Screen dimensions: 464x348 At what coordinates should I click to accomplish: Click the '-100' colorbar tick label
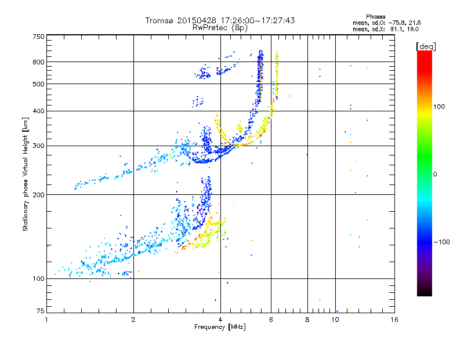441,242
